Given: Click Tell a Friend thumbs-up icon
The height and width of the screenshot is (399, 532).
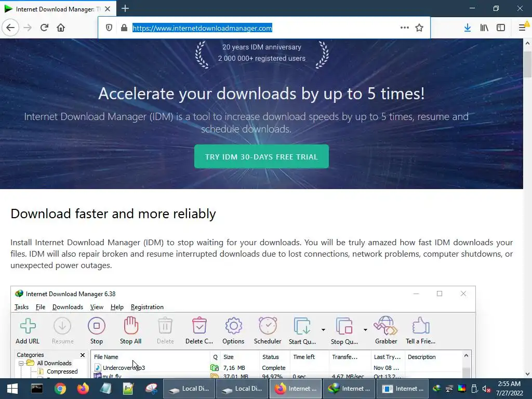Looking at the screenshot, I should [x=421, y=331].
